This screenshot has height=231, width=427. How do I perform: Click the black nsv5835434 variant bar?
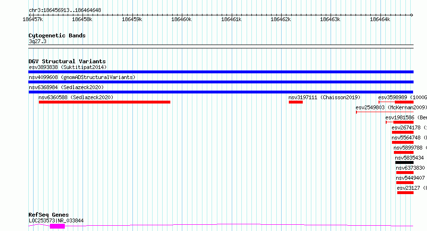click(404, 162)
